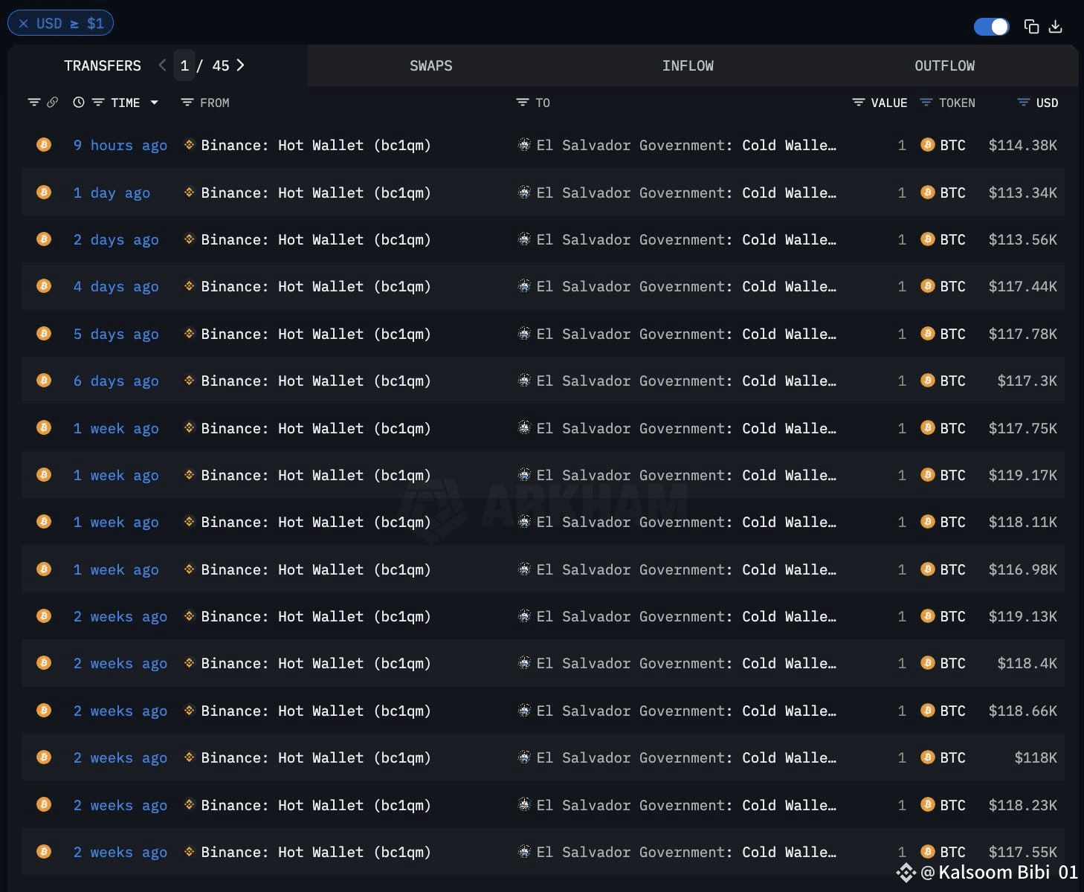
Task: Click the $118.66K USD value
Action: click(x=1023, y=711)
